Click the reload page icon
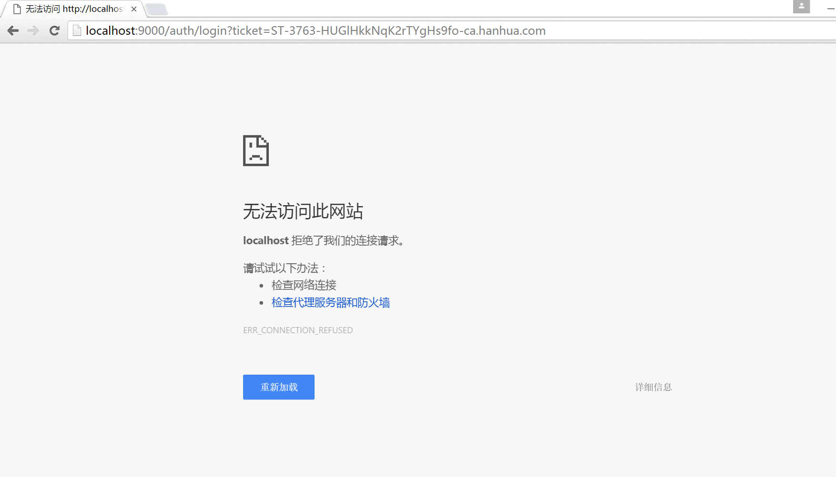836x477 pixels. click(x=54, y=30)
